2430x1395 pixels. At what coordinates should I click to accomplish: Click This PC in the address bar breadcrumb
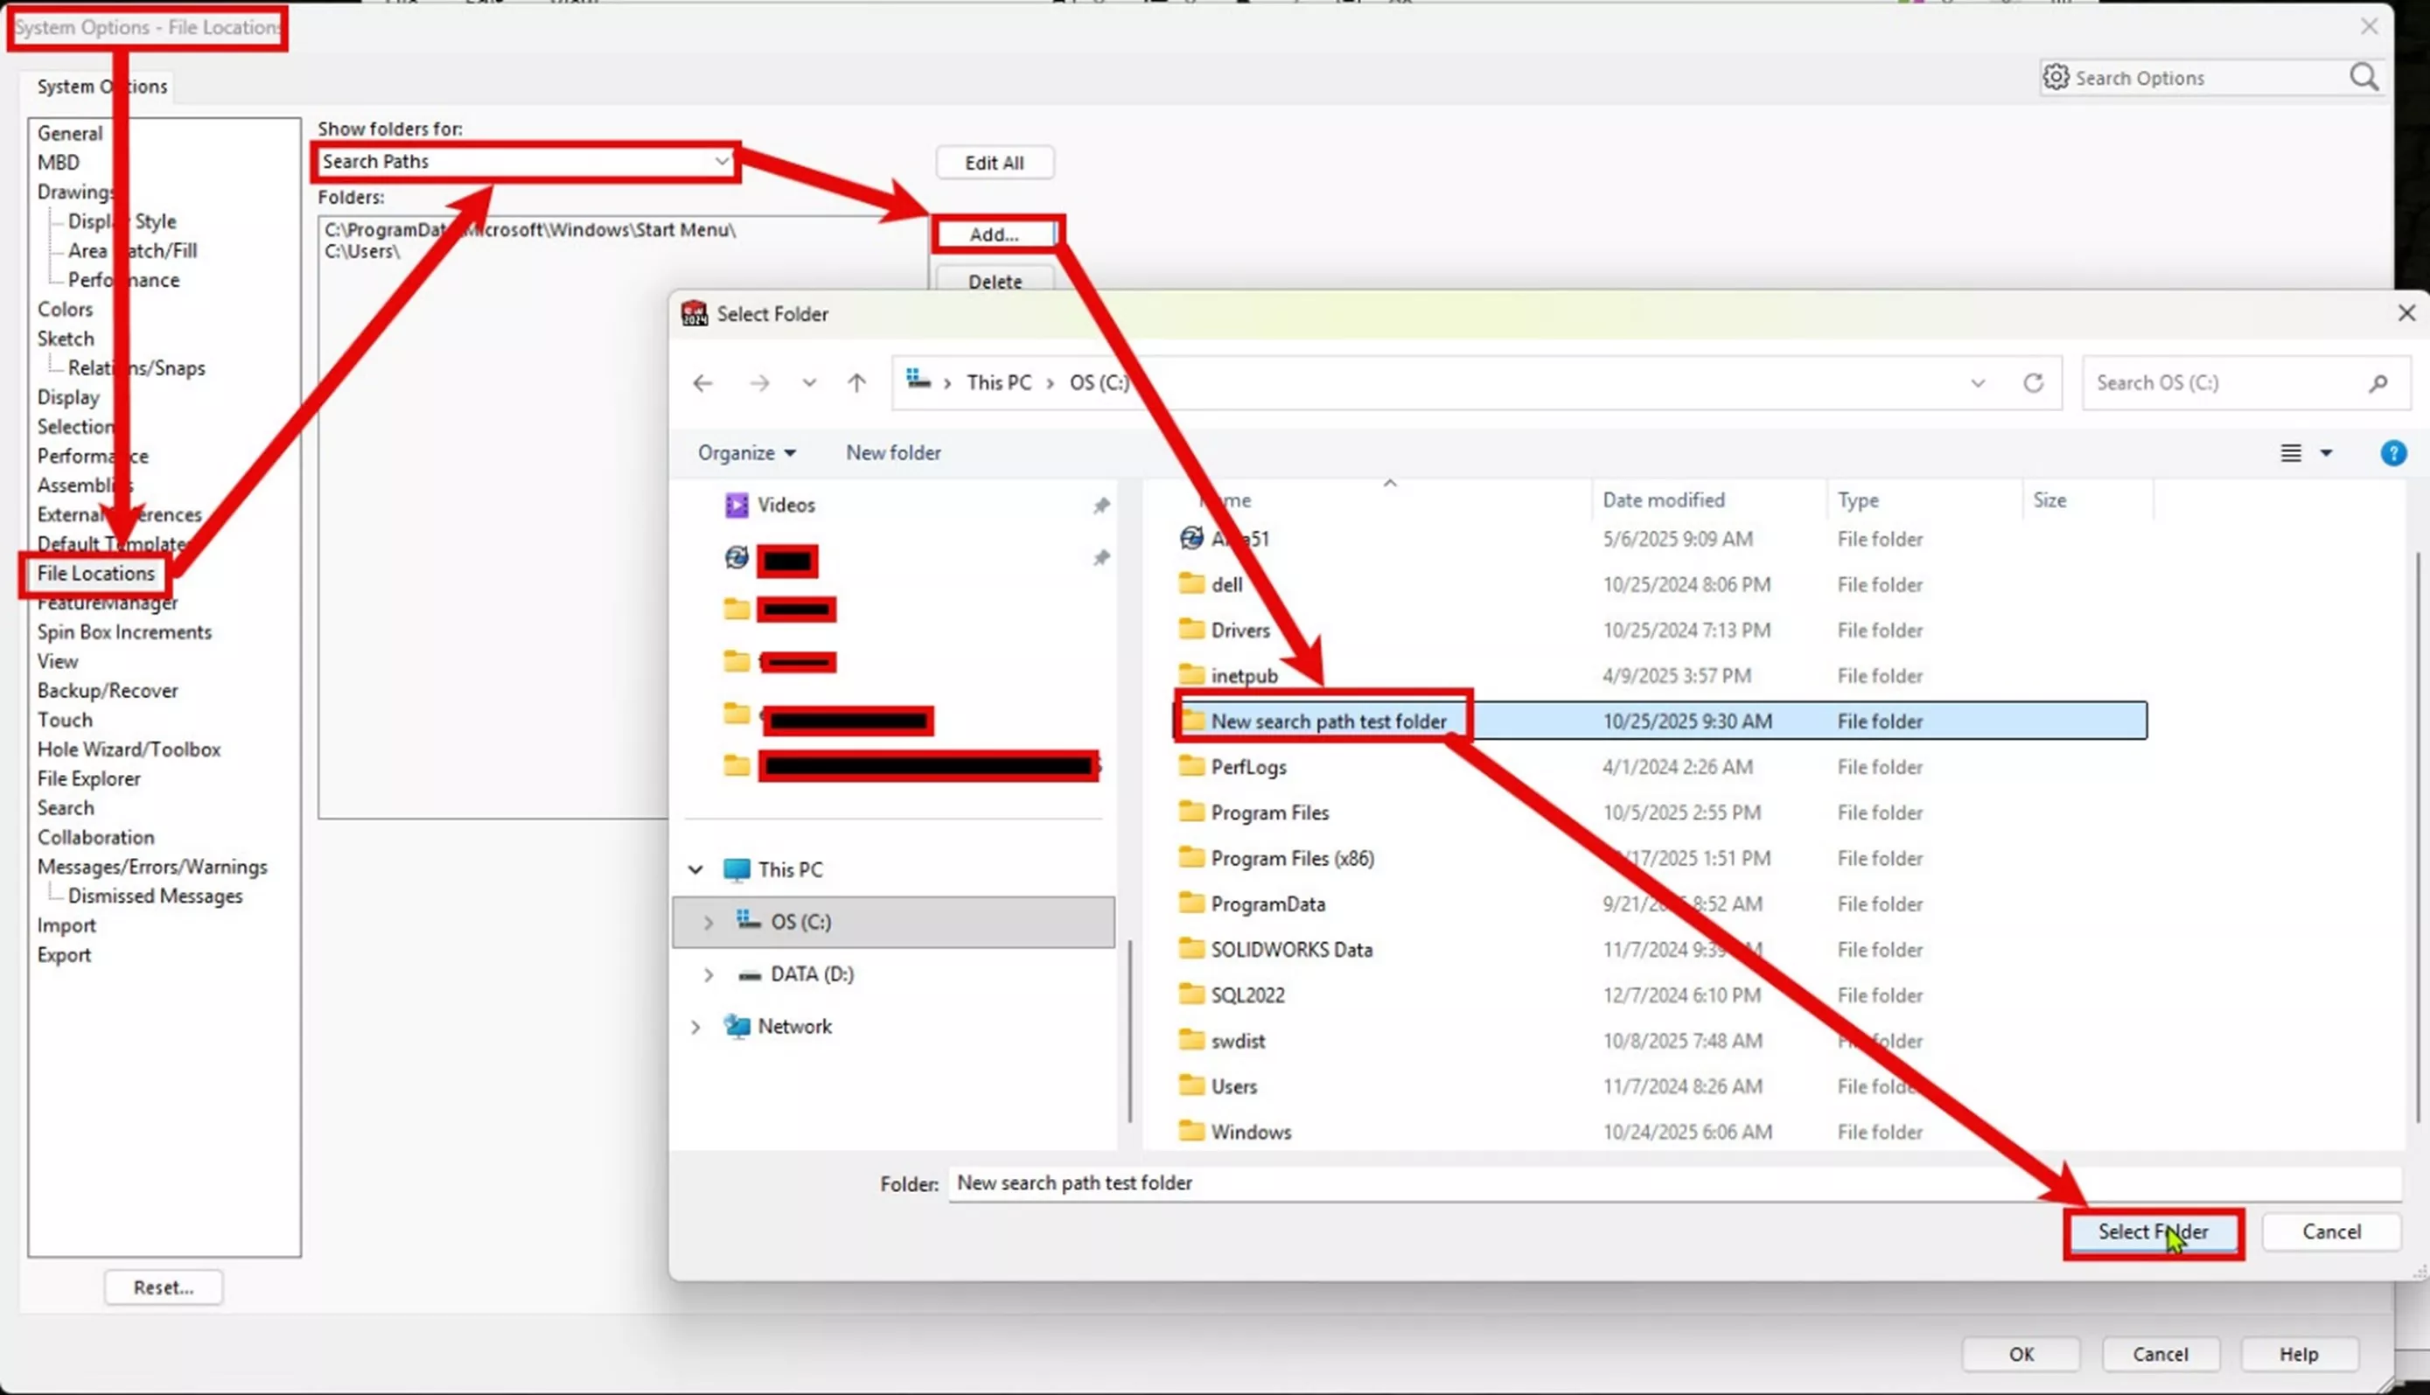[x=998, y=381]
